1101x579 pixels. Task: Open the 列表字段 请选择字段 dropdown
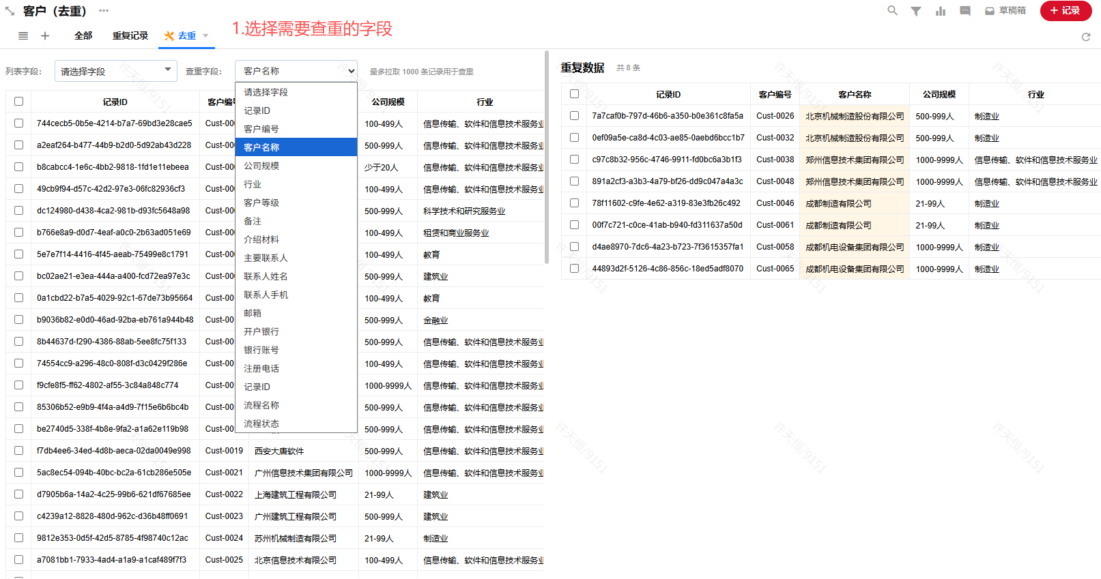point(115,71)
